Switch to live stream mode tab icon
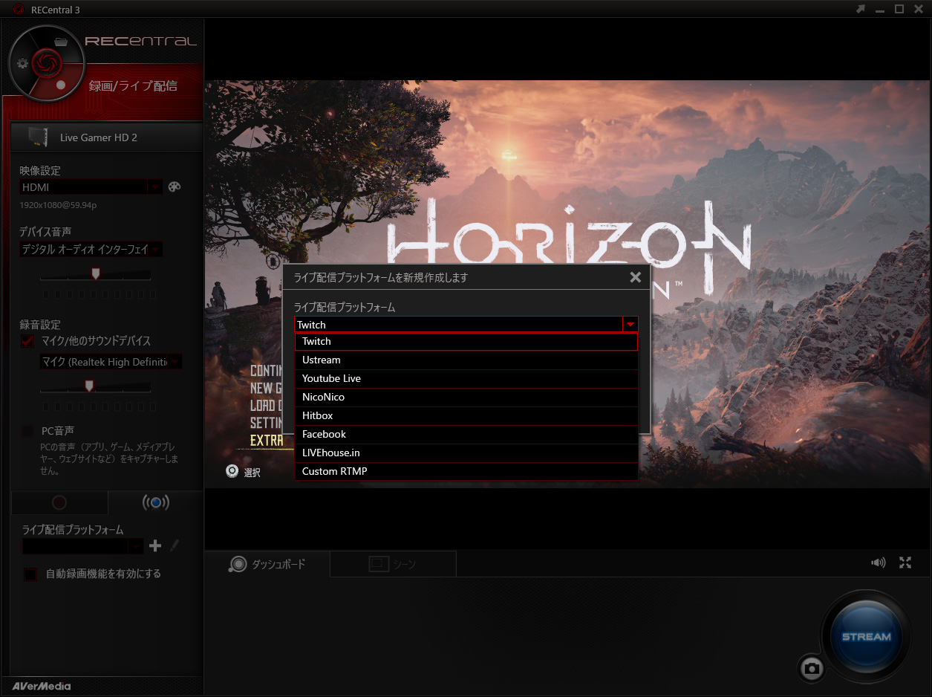Image resolution: width=932 pixels, height=697 pixels. click(155, 503)
